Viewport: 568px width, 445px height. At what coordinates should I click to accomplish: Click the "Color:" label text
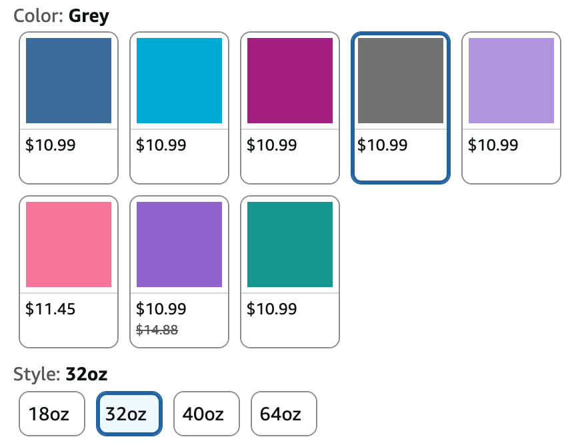click(39, 16)
